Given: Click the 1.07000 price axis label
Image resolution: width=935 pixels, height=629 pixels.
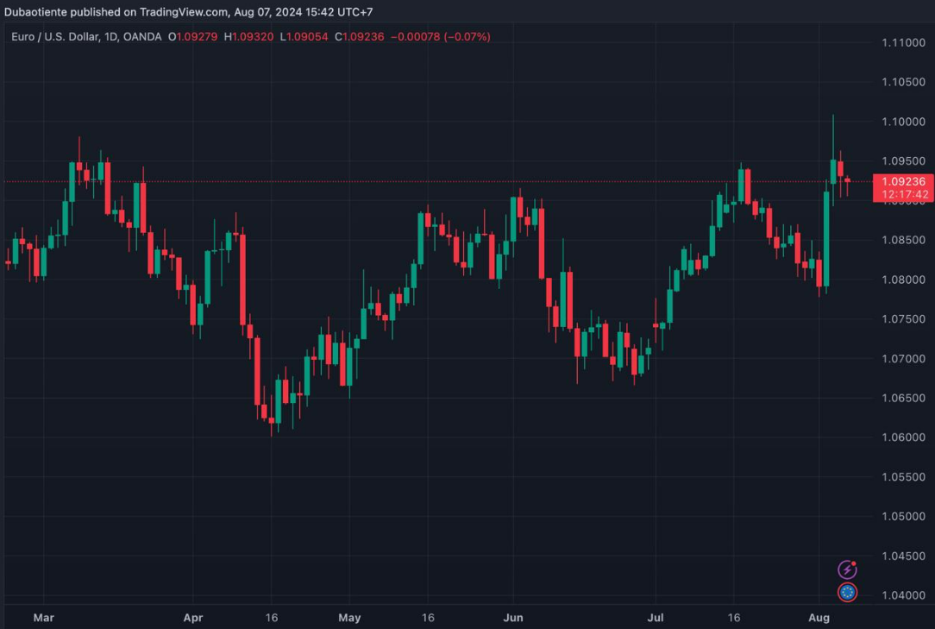Looking at the screenshot, I should (x=903, y=359).
